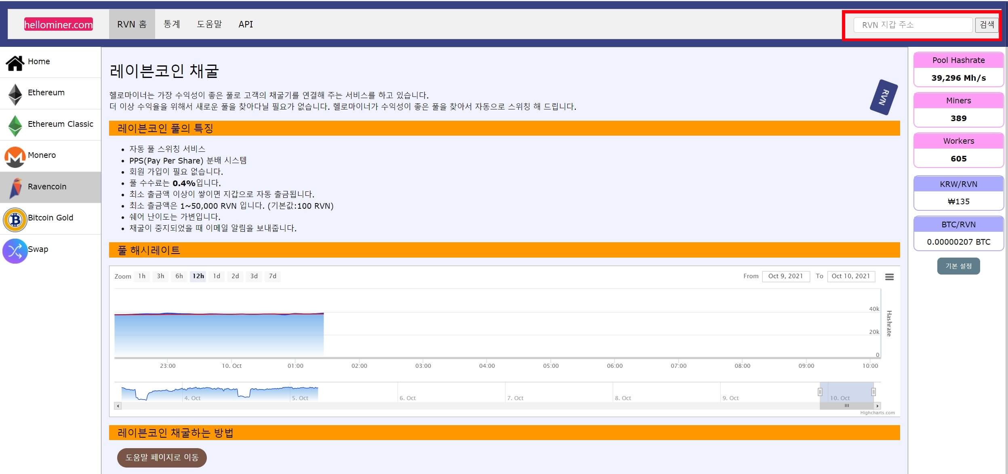Viewport: 1008px width, 474px height.
Task: Click the 1~50,000 RVN minimum payout bullet
Action: (231, 206)
